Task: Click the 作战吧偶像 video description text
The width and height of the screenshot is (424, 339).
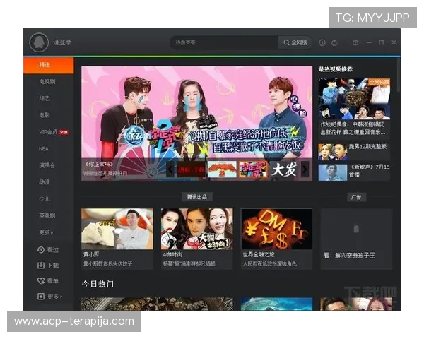Action: 353,128
